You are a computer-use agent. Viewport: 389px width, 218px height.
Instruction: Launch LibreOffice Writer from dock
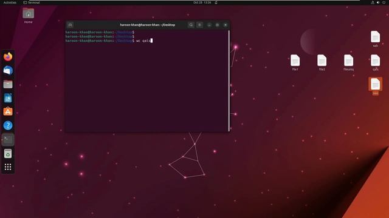coord(8,98)
